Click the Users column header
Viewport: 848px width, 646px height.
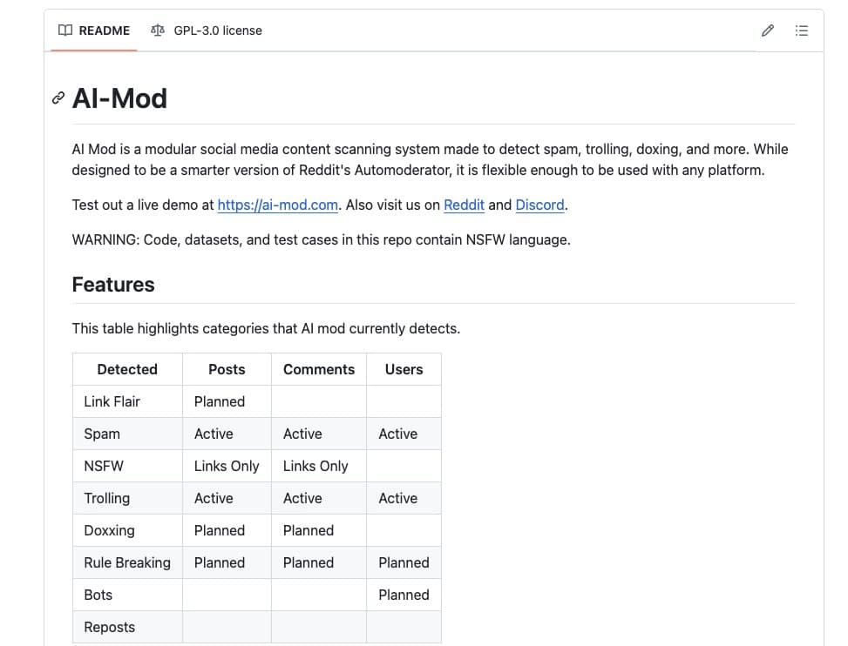click(404, 369)
